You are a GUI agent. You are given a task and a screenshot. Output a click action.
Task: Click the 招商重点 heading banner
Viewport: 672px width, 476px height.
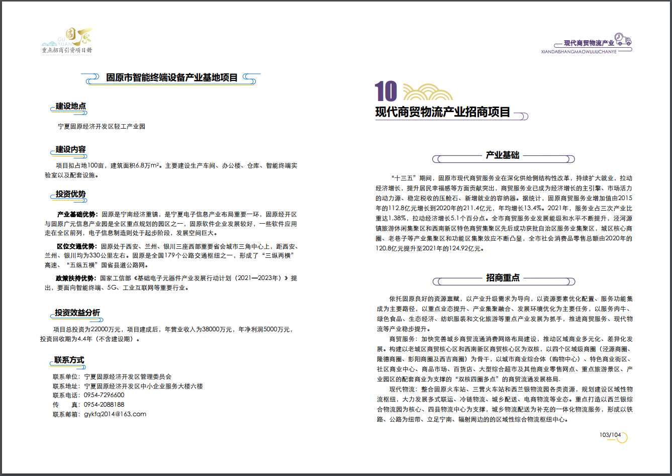coord(503,278)
